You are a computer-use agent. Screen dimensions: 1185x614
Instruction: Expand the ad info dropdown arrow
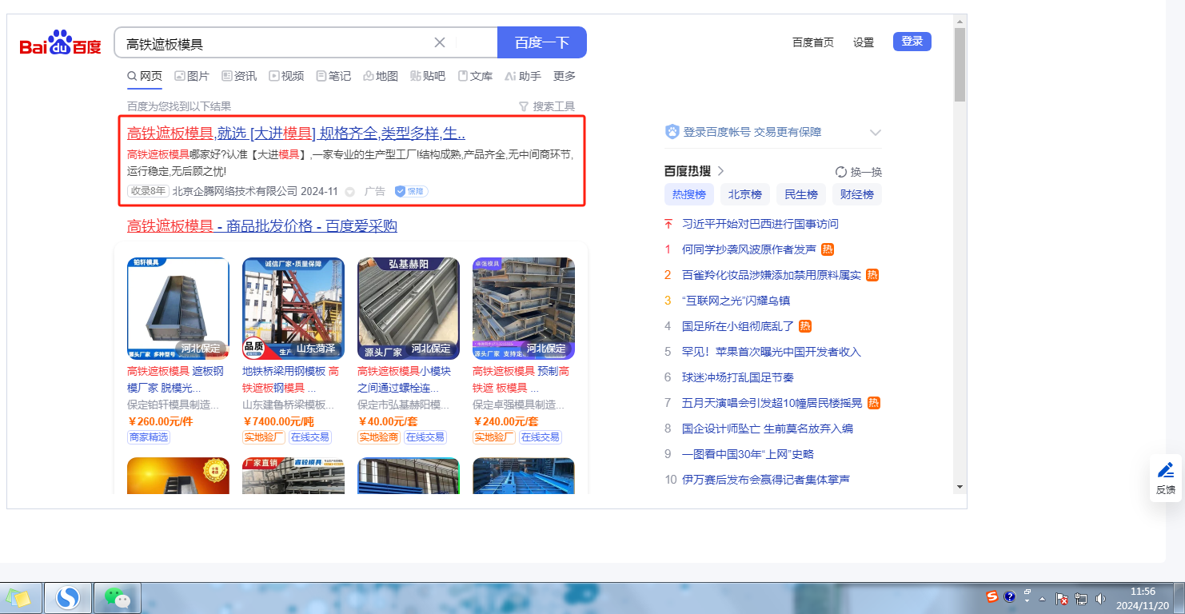pos(349,192)
